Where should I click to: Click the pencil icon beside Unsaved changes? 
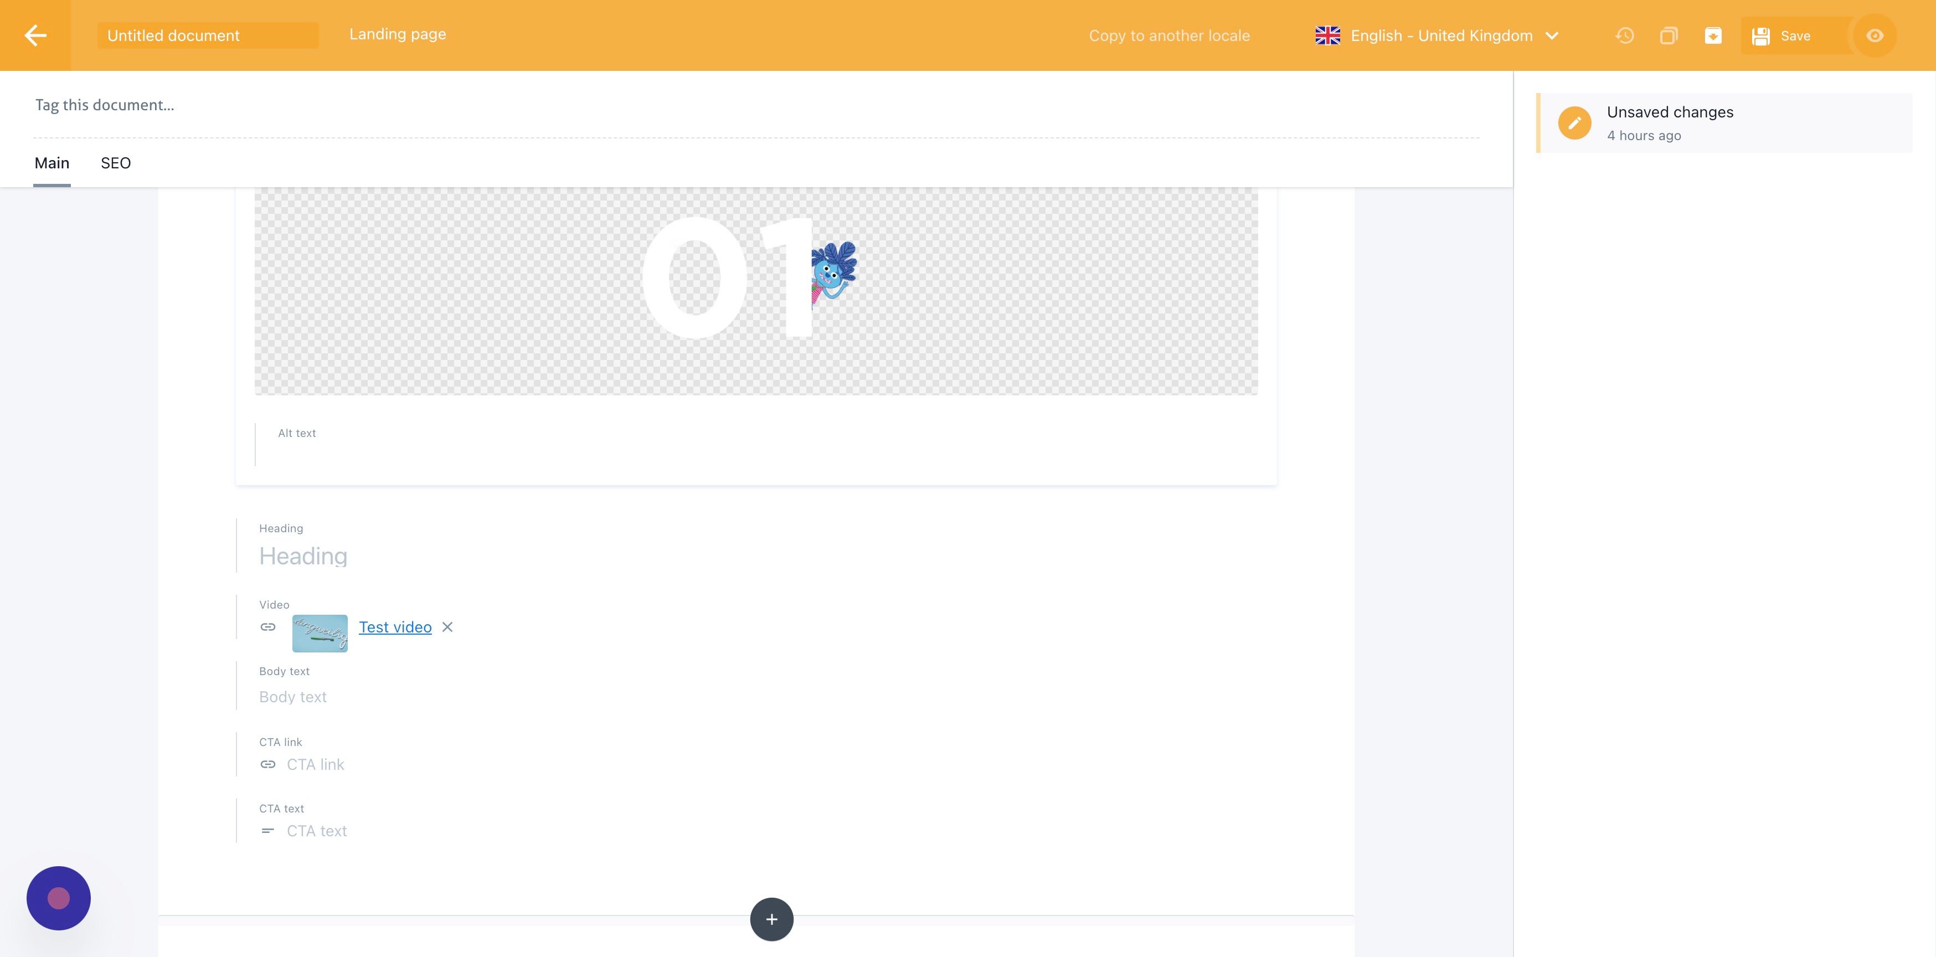coord(1574,124)
